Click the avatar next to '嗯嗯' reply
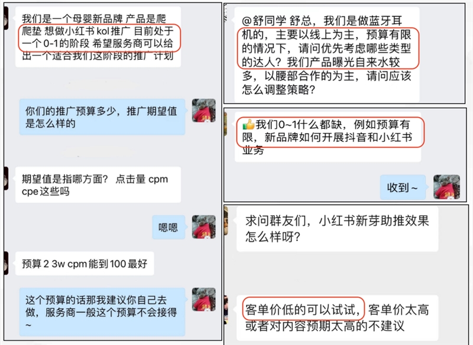The image size is (473, 345). pyautogui.click(x=204, y=227)
